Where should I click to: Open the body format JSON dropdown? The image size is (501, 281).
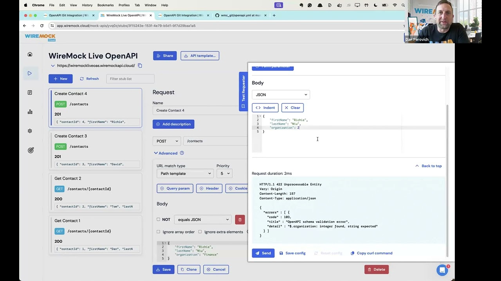click(281, 95)
